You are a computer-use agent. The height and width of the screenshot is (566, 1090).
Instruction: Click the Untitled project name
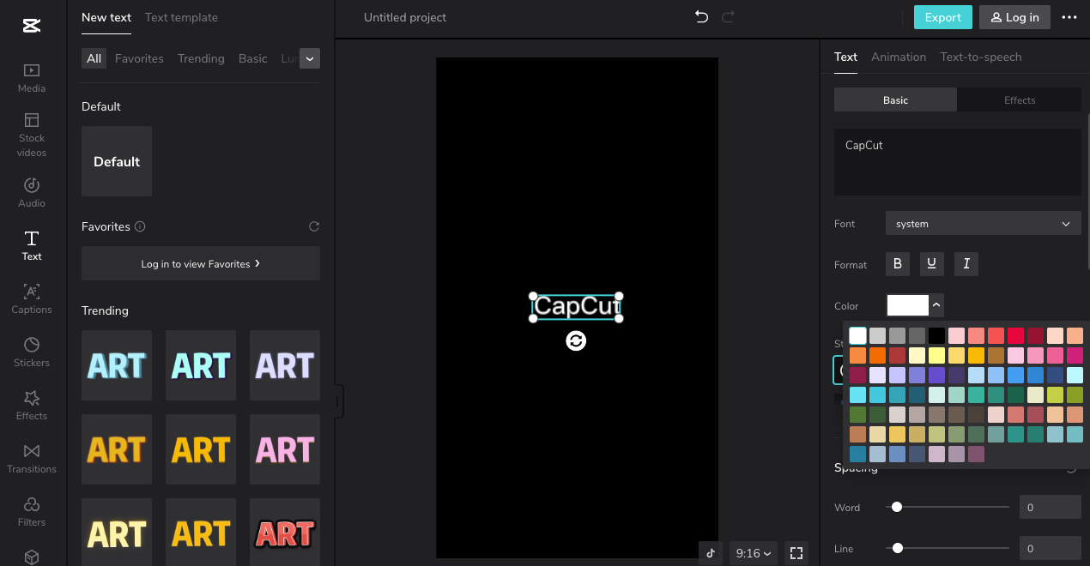pyautogui.click(x=405, y=17)
